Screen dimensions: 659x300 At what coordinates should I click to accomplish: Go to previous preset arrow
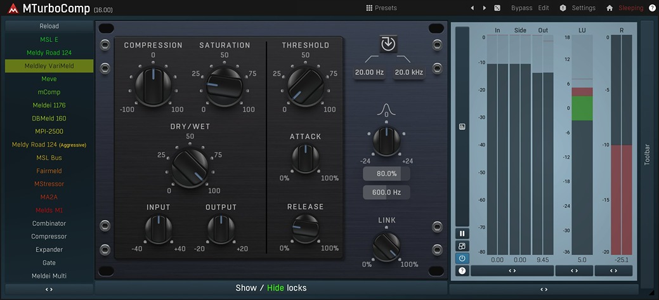pyautogui.click(x=472, y=8)
